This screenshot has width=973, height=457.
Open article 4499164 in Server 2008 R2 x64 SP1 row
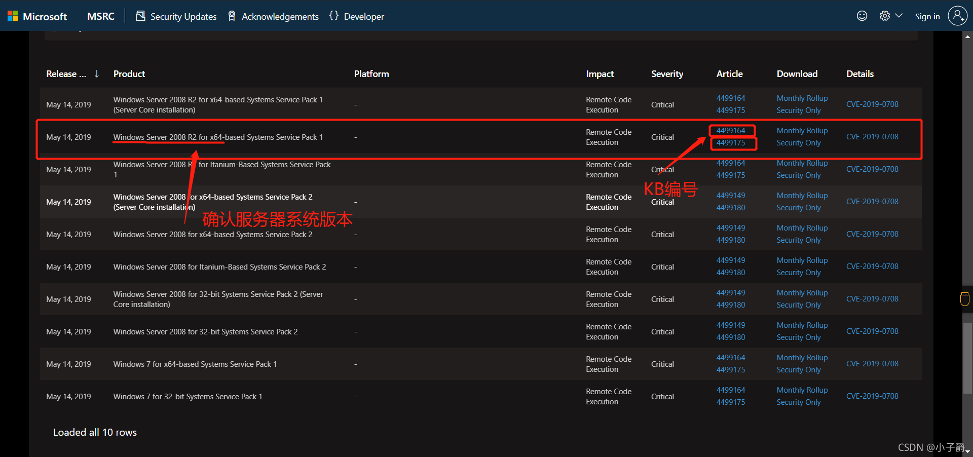tap(731, 131)
